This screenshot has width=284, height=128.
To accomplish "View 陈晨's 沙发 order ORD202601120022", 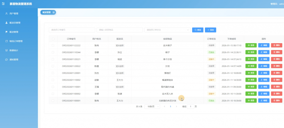I will tap(251, 66).
